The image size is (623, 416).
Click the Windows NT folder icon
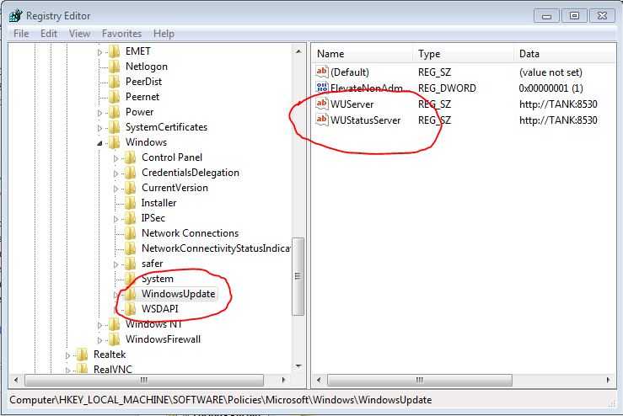point(115,324)
